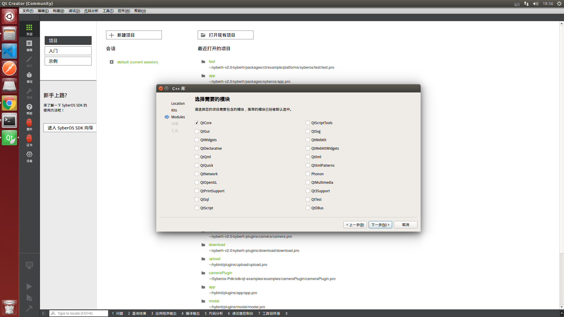The width and height of the screenshot is (564, 317).
Task: Open the 工具(T) menu
Action: coord(108,11)
